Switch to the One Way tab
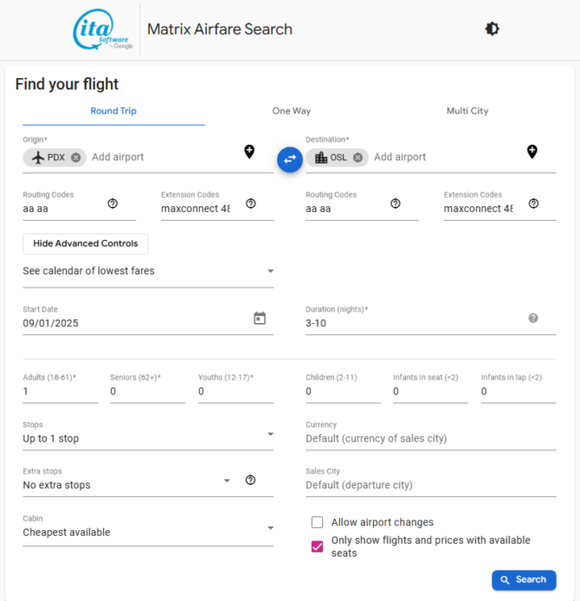 (x=292, y=111)
